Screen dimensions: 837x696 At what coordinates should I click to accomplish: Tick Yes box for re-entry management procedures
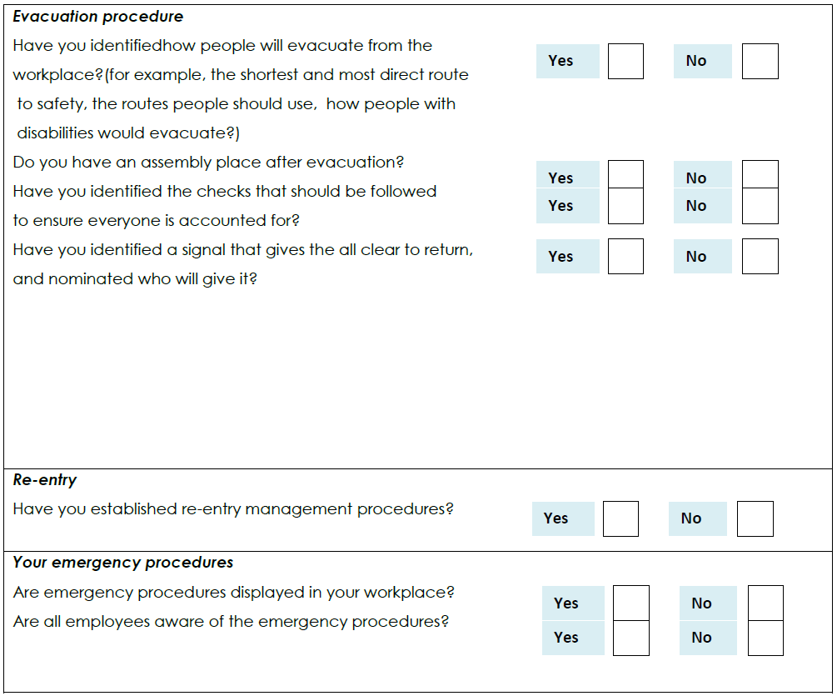pos(620,518)
